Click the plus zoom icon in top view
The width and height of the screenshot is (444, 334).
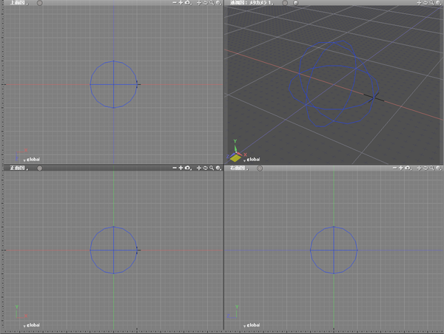(181, 3)
